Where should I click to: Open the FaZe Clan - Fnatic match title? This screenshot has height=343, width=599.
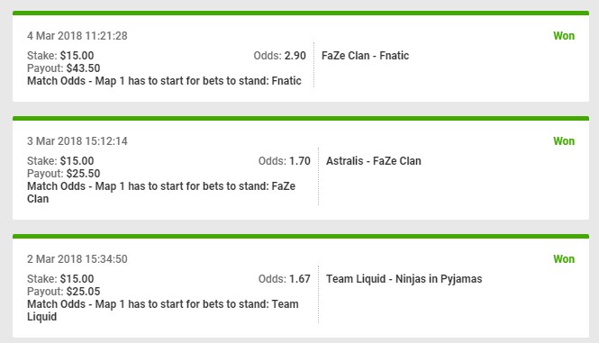click(365, 56)
